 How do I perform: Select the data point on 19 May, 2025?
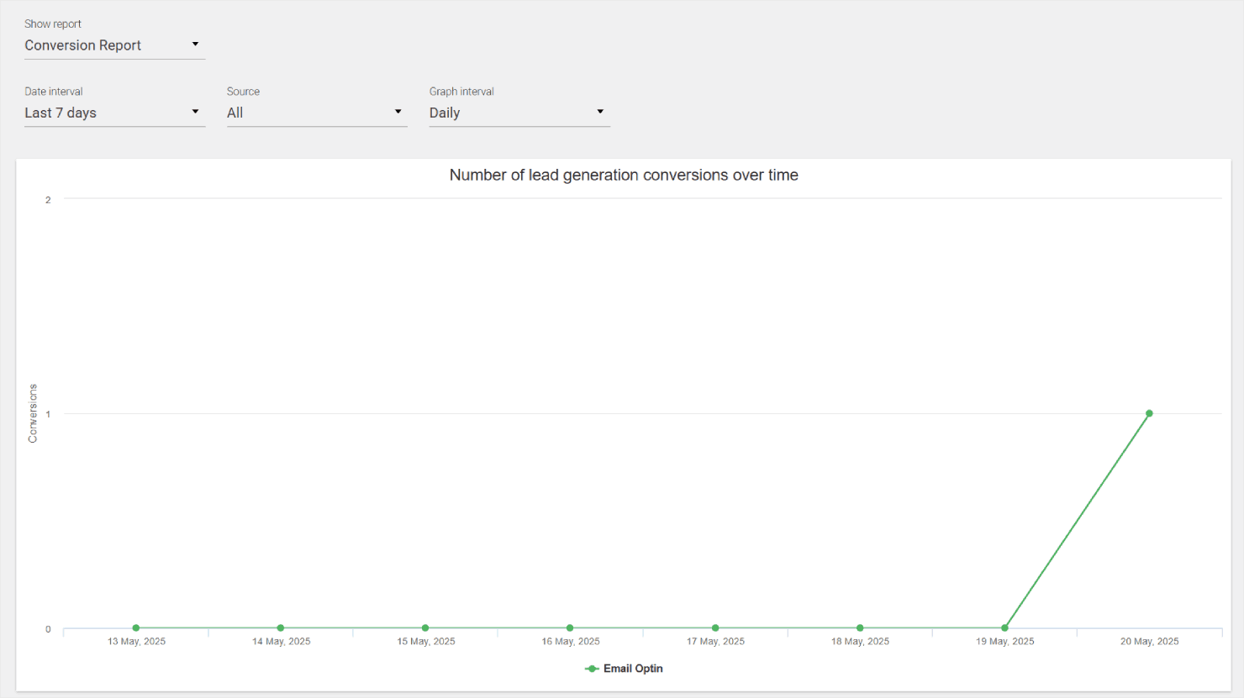[x=1004, y=627]
